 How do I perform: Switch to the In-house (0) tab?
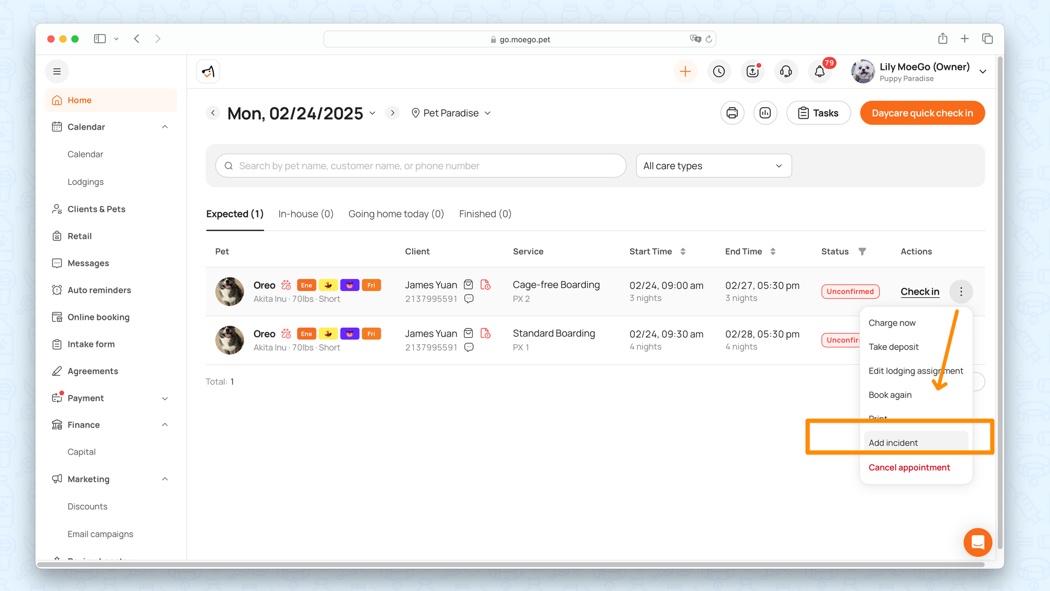(x=306, y=214)
